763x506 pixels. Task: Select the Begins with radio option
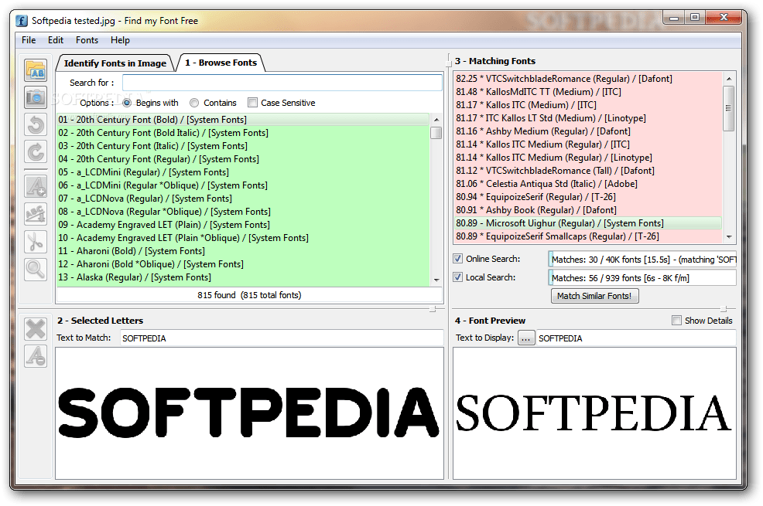click(x=126, y=103)
